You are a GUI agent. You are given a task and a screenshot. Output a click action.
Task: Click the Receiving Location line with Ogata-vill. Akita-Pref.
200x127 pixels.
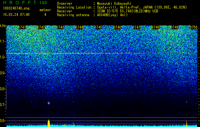122,7
